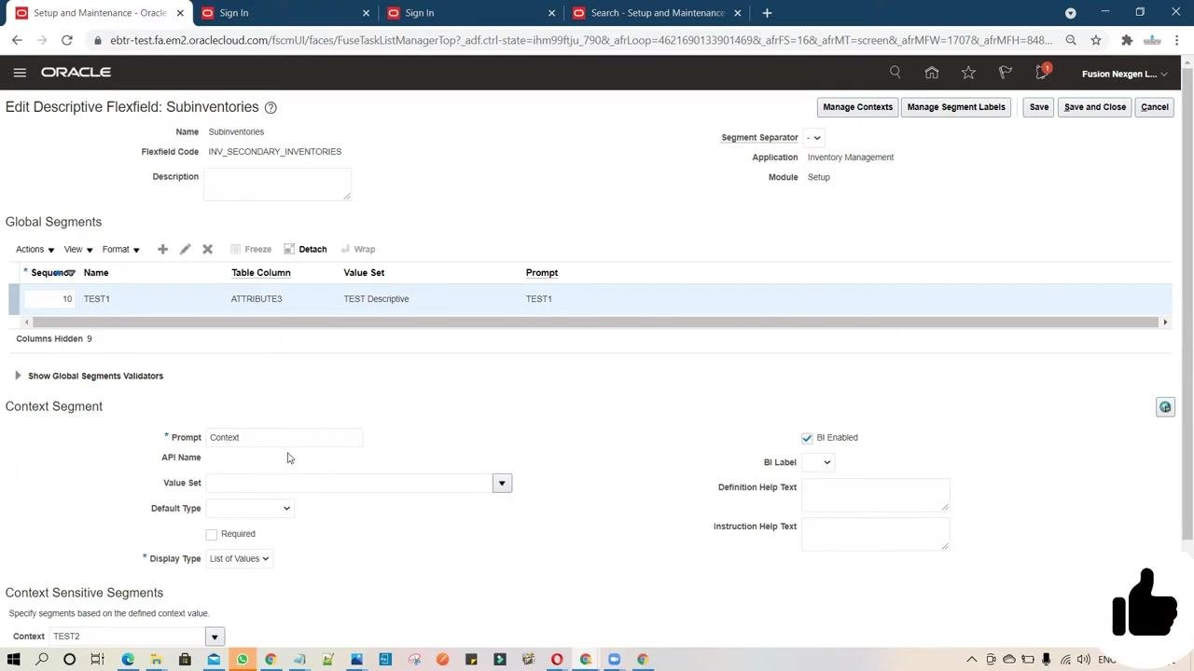1194x671 pixels.
Task: Add a global segment with plus icon
Action: coord(162,249)
